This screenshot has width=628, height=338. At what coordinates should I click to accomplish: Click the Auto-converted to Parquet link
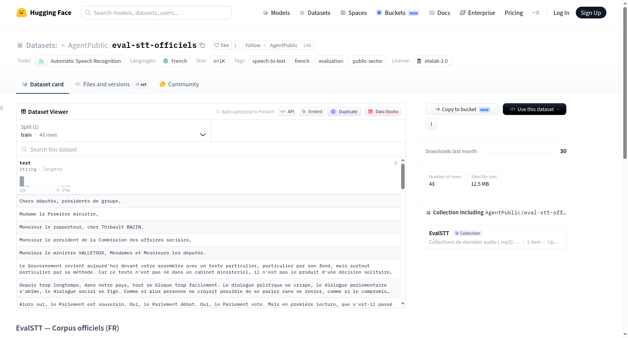(248, 111)
